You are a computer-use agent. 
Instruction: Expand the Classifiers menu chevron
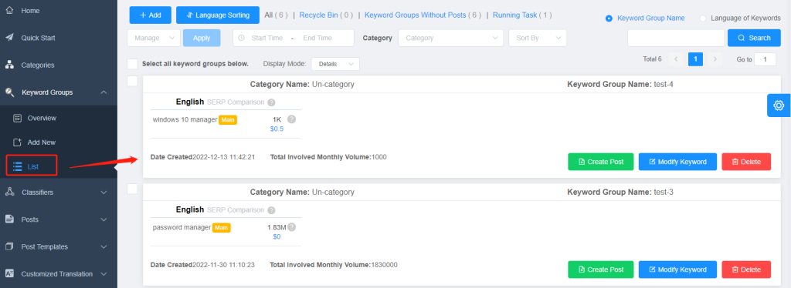(x=104, y=193)
